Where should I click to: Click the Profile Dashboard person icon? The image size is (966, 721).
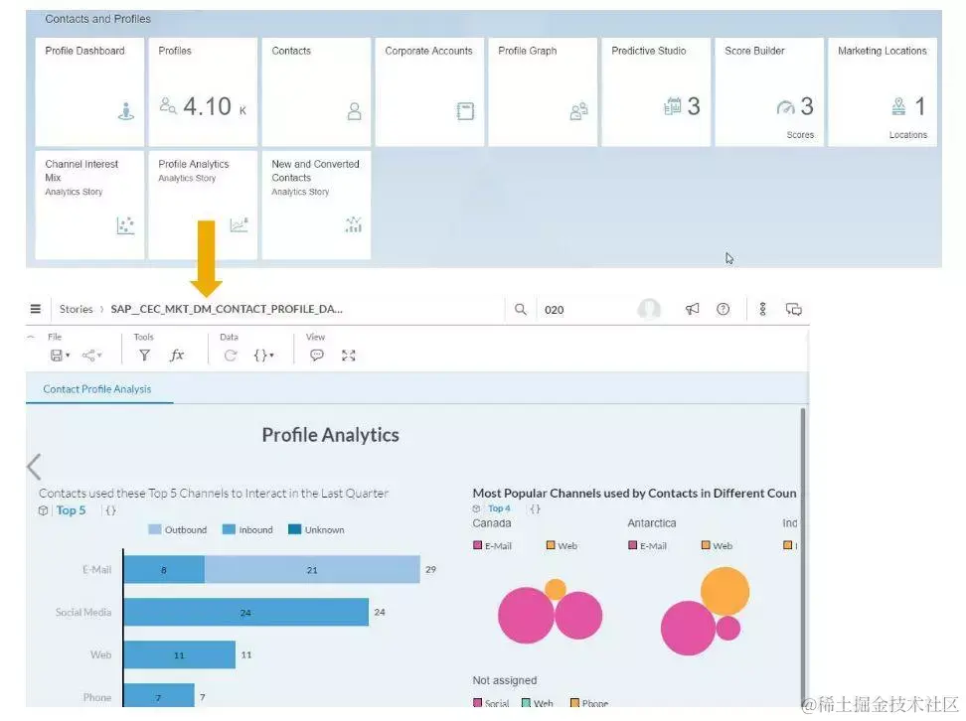[125, 111]
